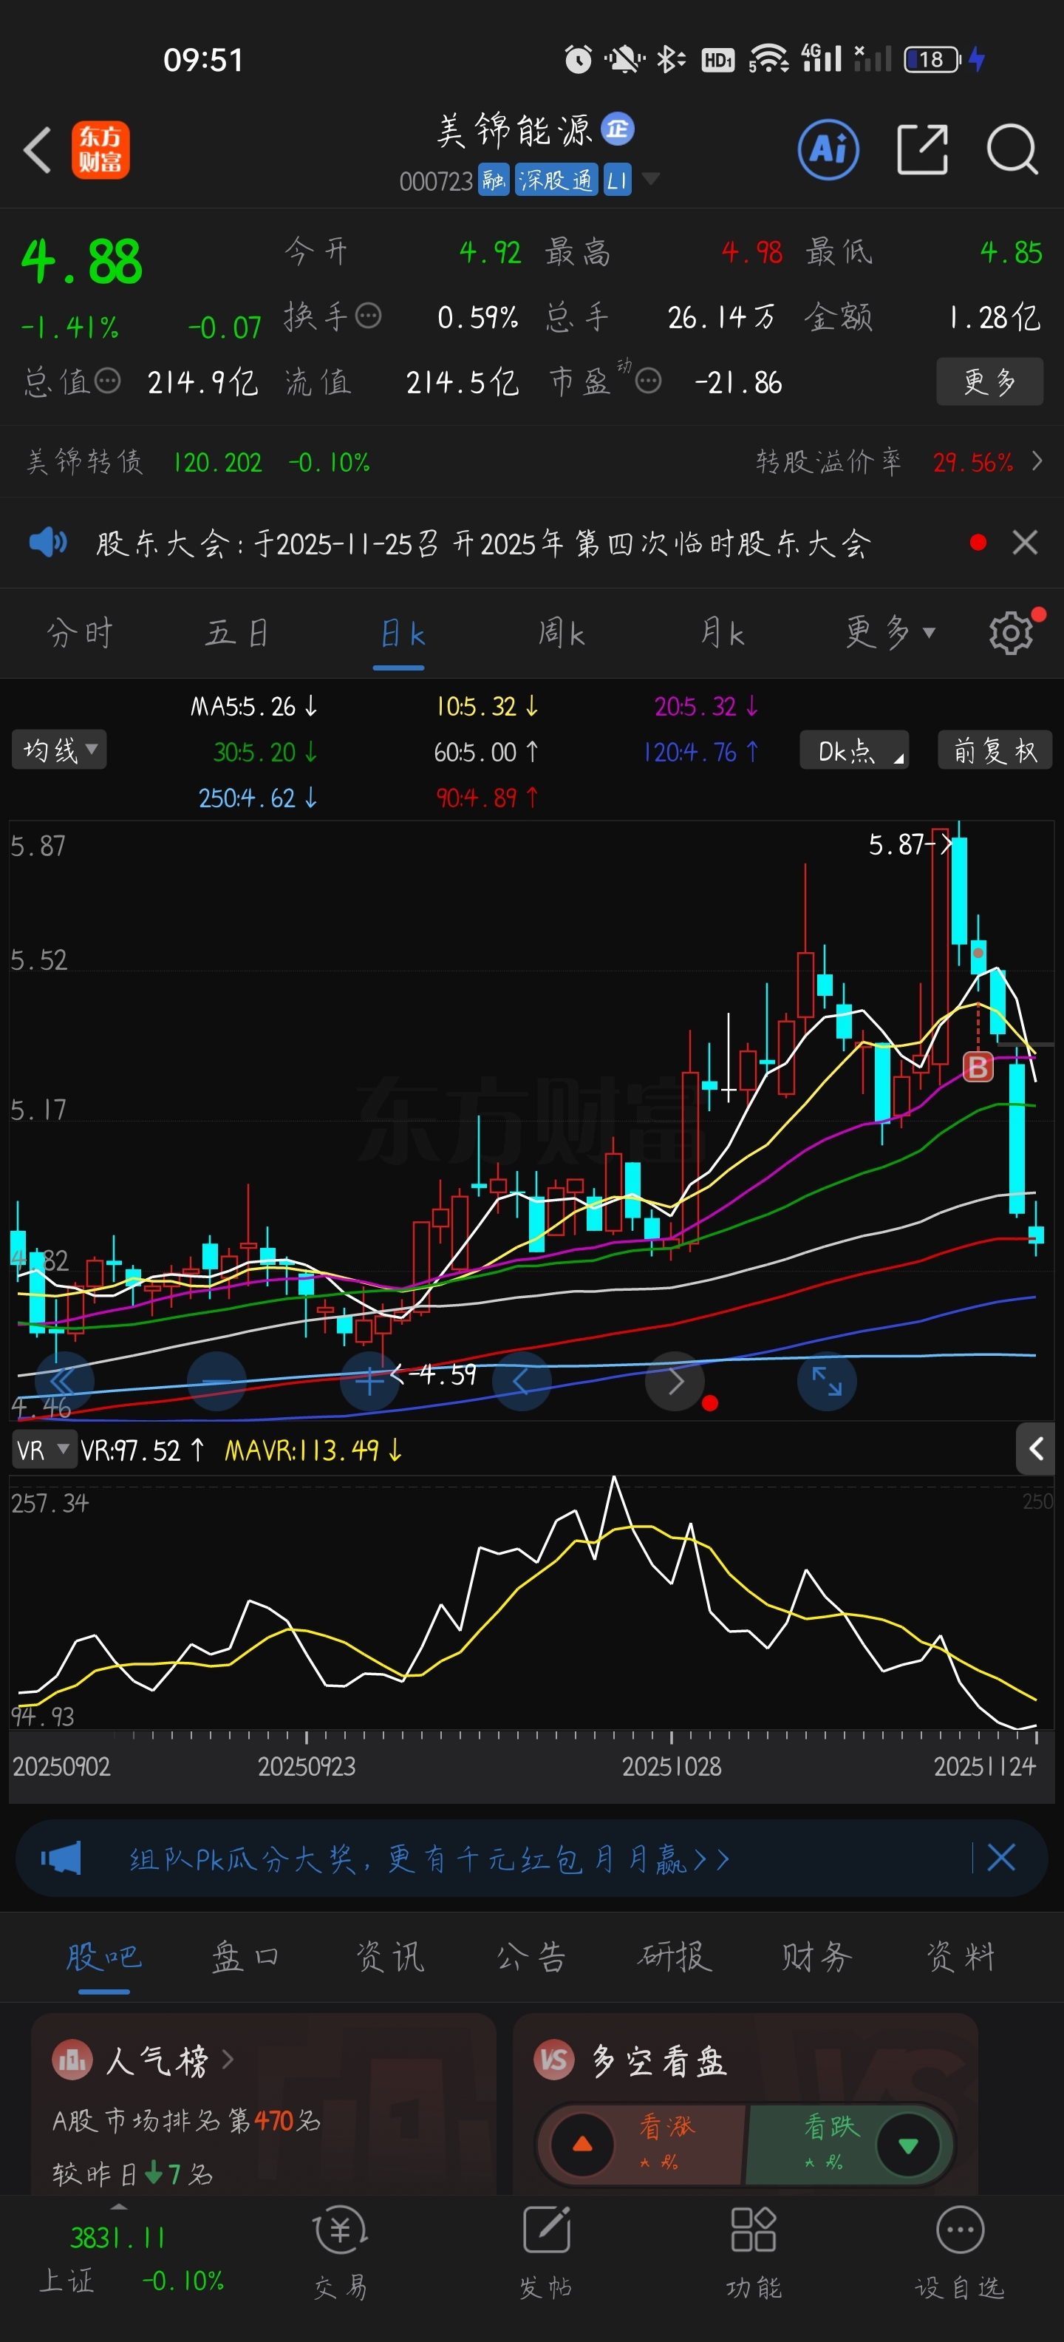This screenshot has width=1064, height=2342.
Task: Tap the double-left arrow chart control
Action: [64, 1382]
